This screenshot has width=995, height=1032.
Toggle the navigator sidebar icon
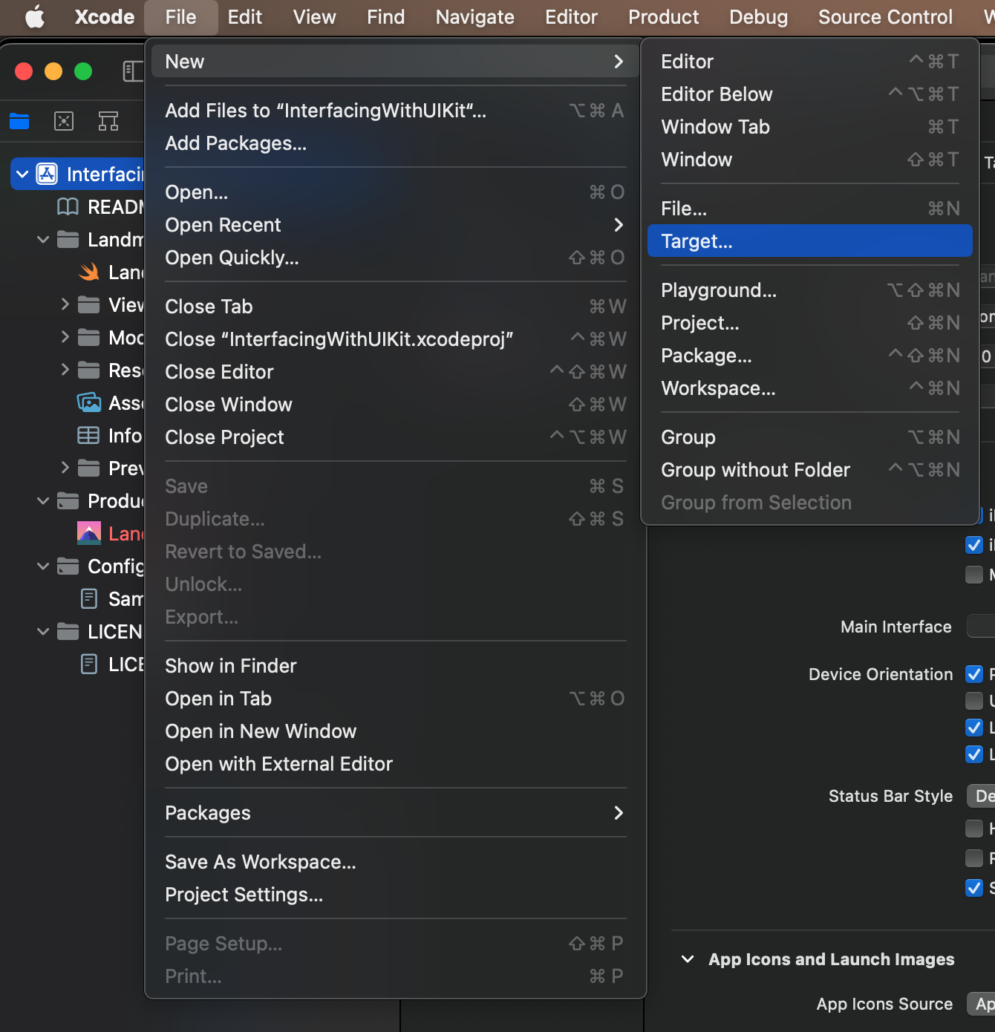133,71
